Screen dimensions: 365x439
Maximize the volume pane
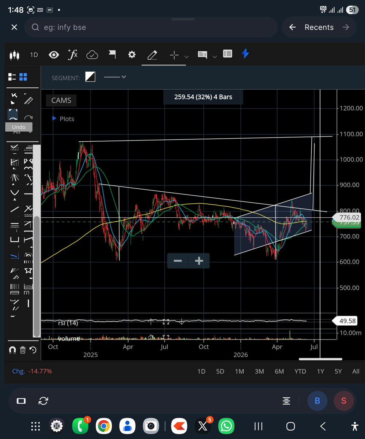click(166, 337)
